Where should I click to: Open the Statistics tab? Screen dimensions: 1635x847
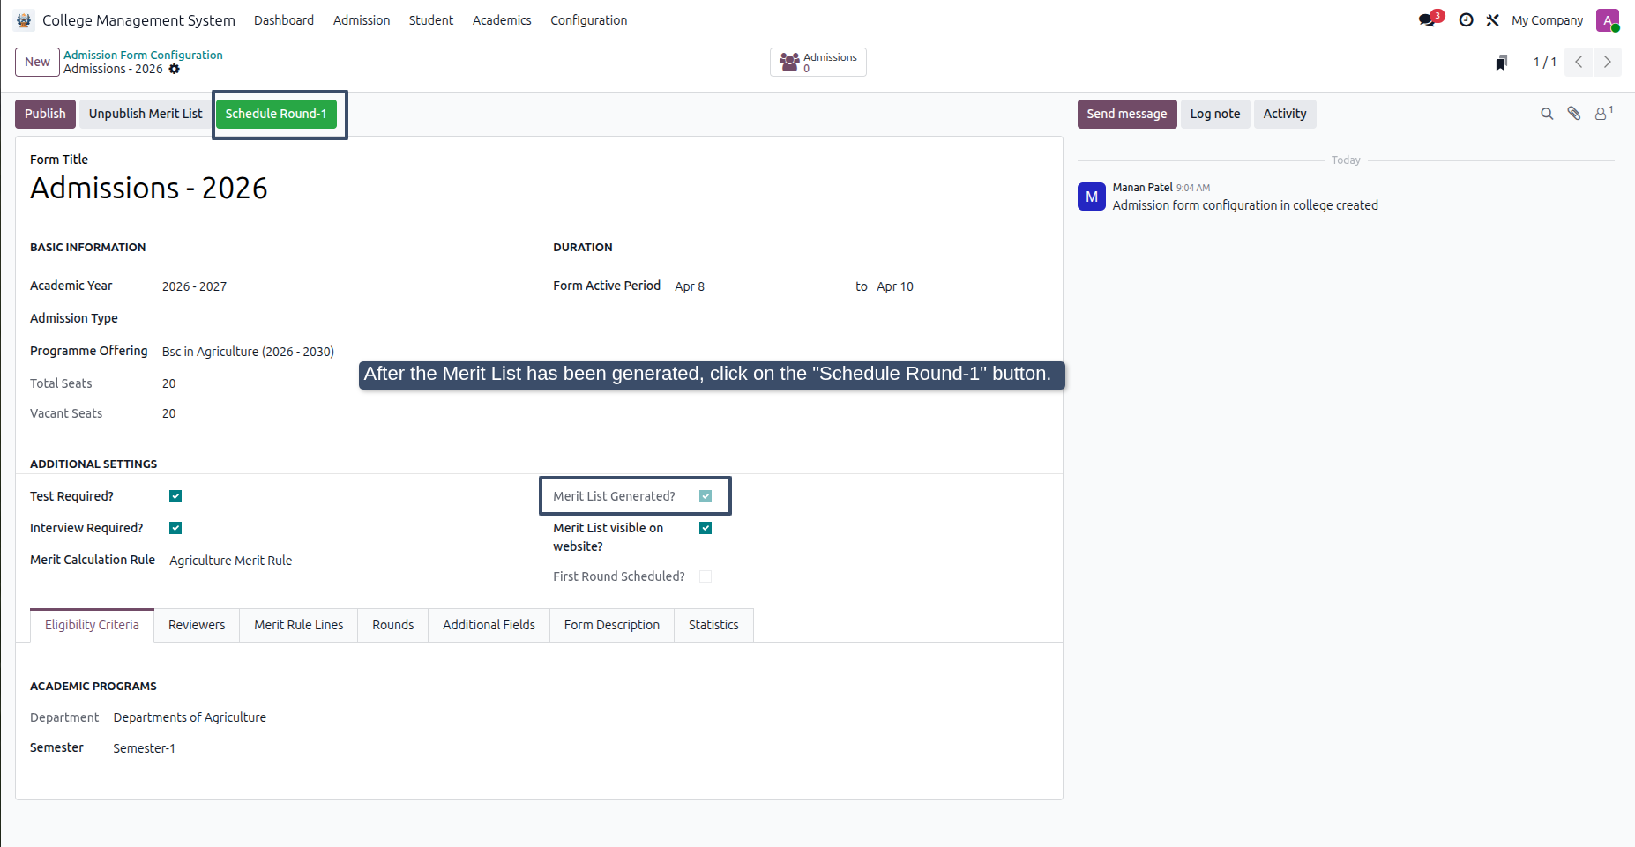[713, 625]
